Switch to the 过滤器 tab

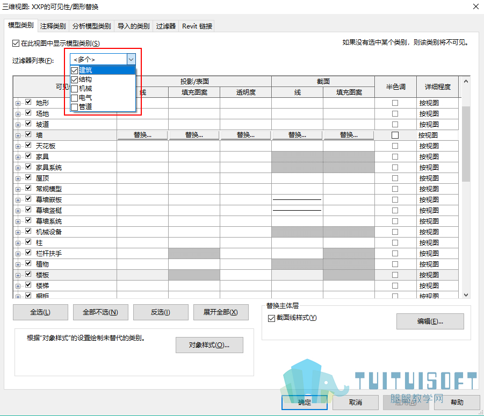[166, 26]
